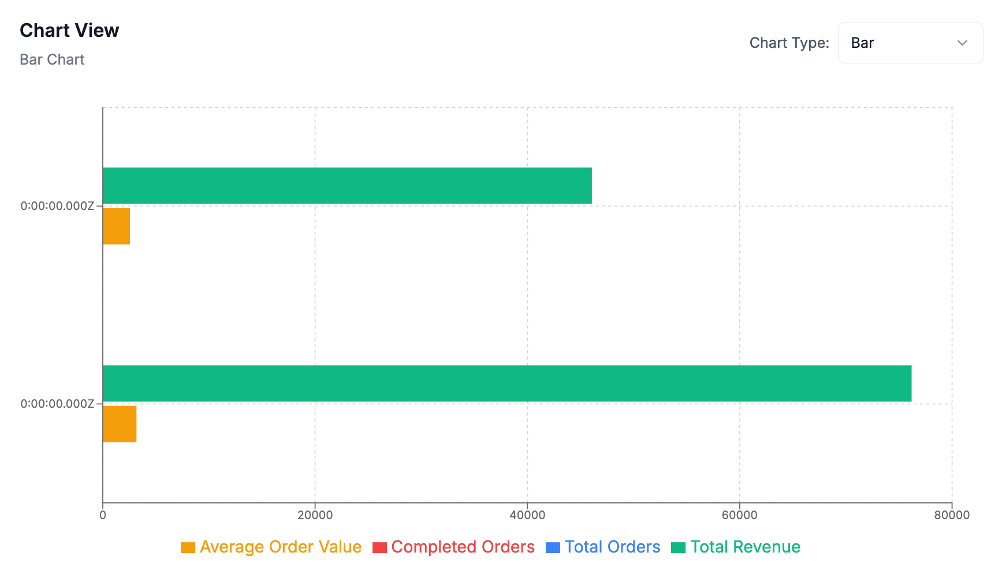Click the green Total Revenue legend square

coord(678,547)
